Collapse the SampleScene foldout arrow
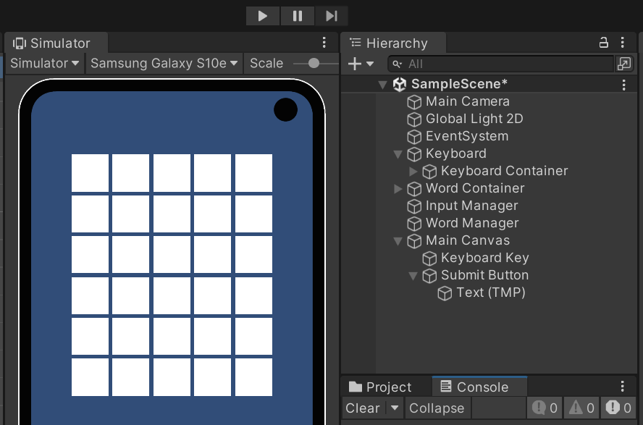Viewport: 643px width, 425px height. (382, 85)
